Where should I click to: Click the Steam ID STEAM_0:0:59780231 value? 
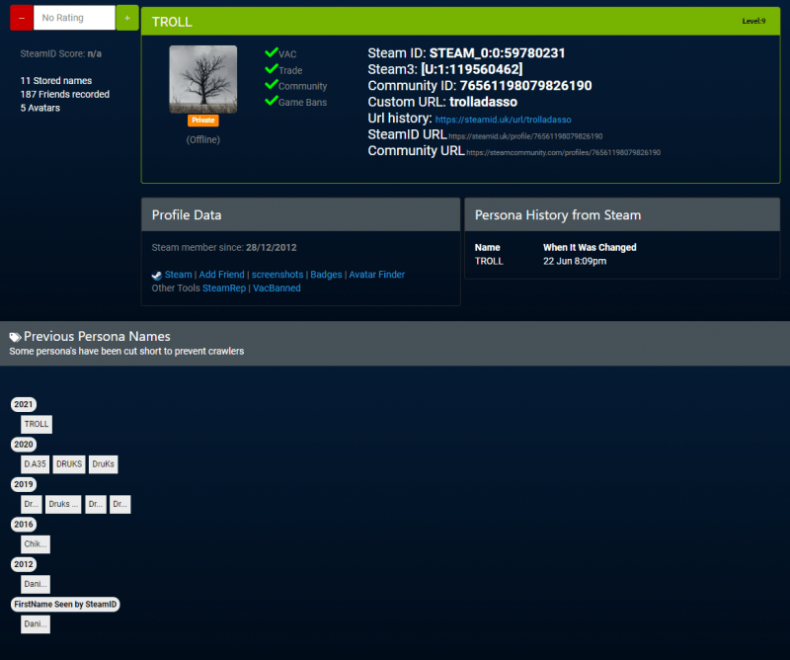coord(497,53)
